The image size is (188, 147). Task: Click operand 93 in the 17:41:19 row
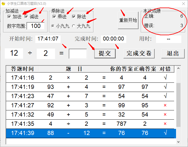click(x=51, y=87)
